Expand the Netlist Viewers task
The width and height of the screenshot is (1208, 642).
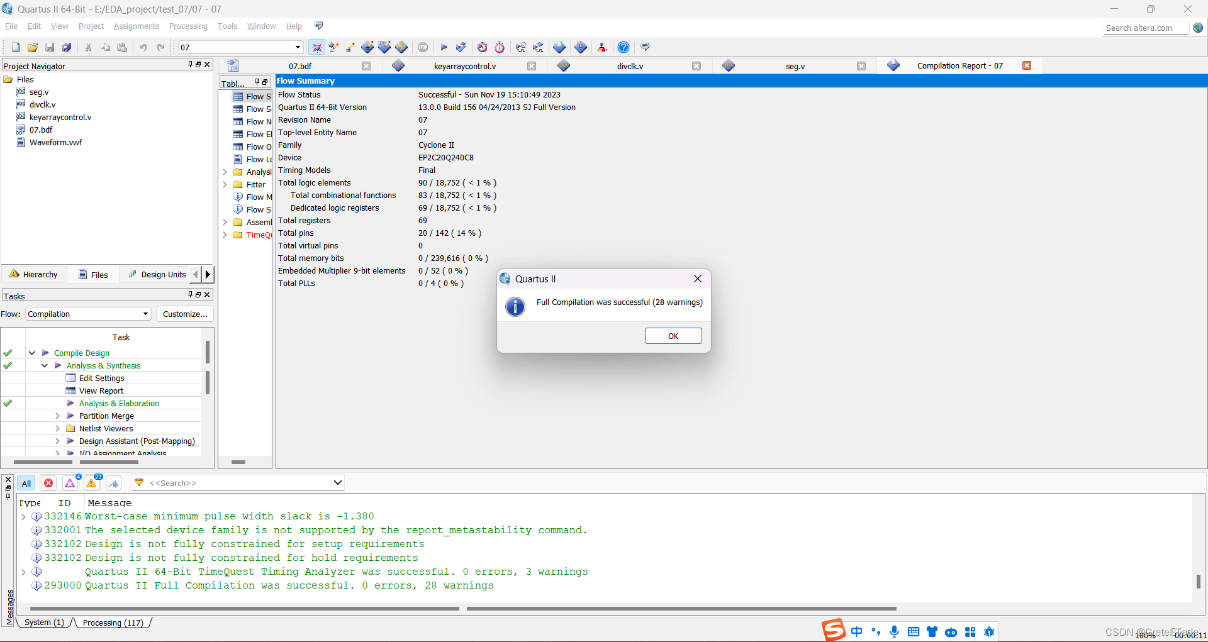(x=57, y=428)
